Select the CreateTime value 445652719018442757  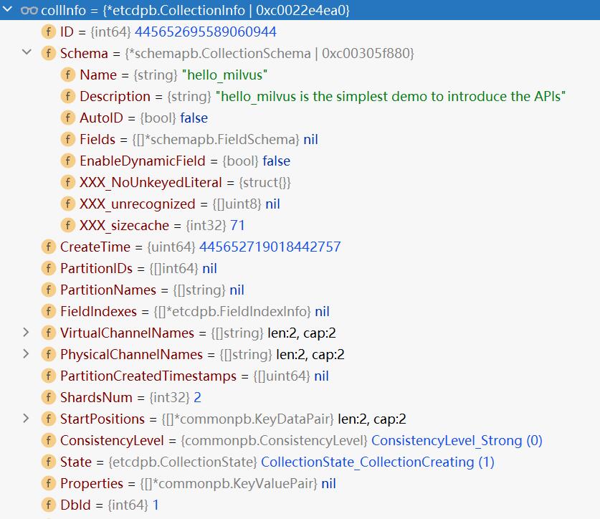point(270,247)
